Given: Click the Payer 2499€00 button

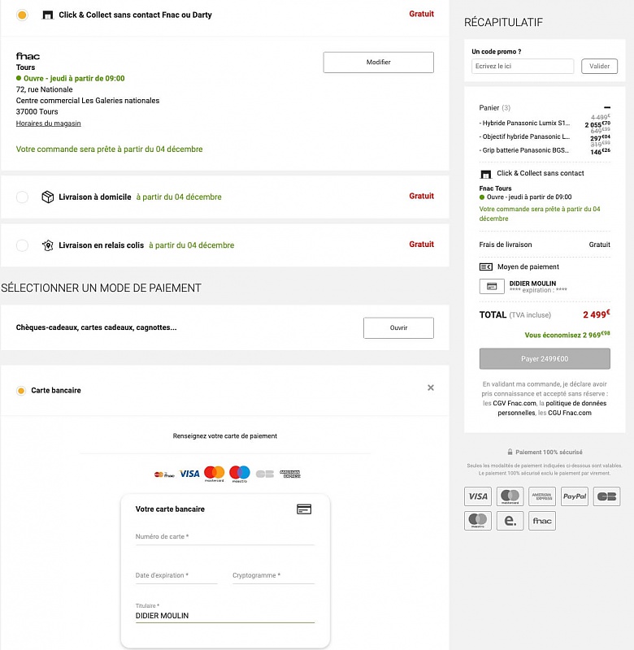Looking at the screenshot, I should coord(545,358).
